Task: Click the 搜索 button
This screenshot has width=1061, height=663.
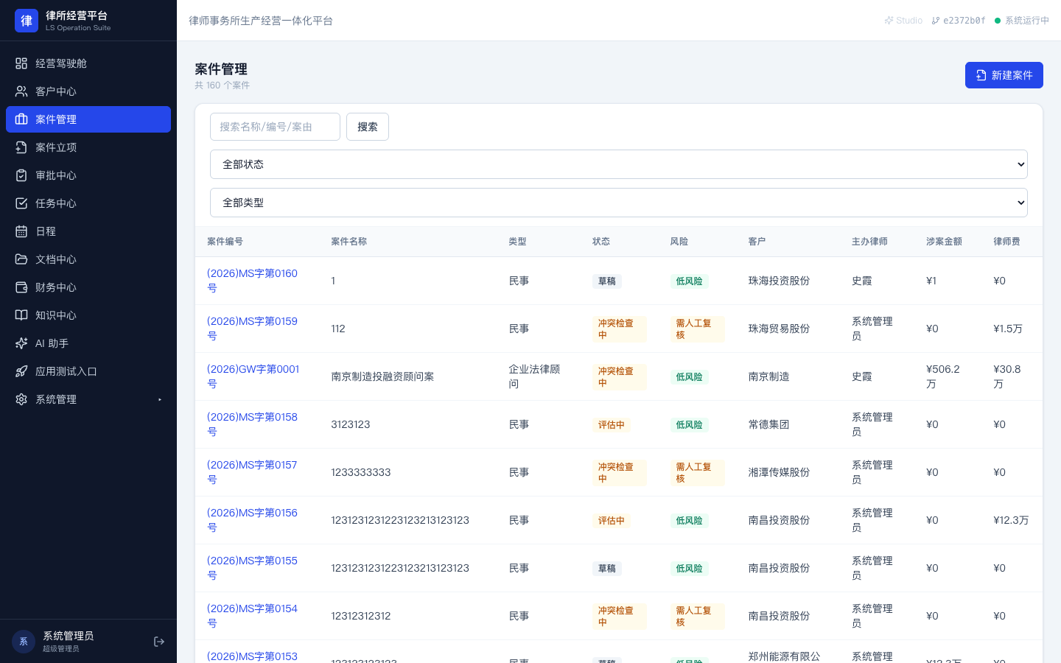Action: point(368,127)
